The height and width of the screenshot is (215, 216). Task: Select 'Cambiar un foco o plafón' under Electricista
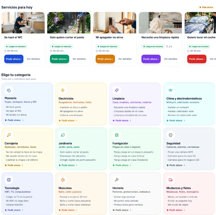tap(73, 107)
